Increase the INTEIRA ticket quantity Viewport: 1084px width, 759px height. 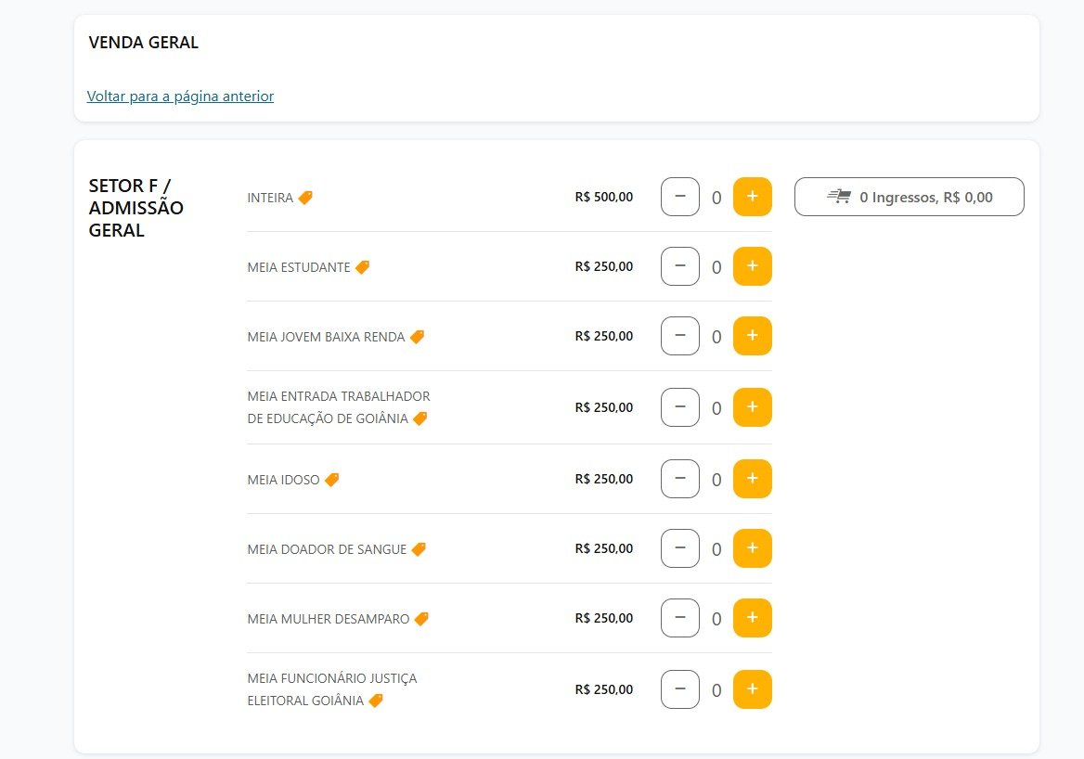752,197
